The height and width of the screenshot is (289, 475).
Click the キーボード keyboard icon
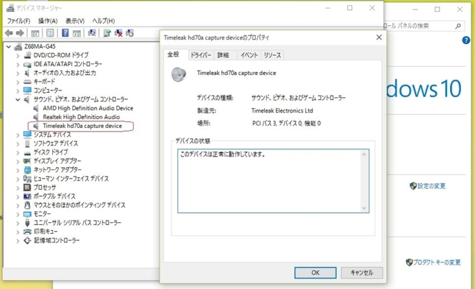point(27,82)
